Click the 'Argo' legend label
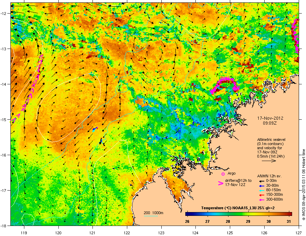306x236 pixels. coord(232,173)
